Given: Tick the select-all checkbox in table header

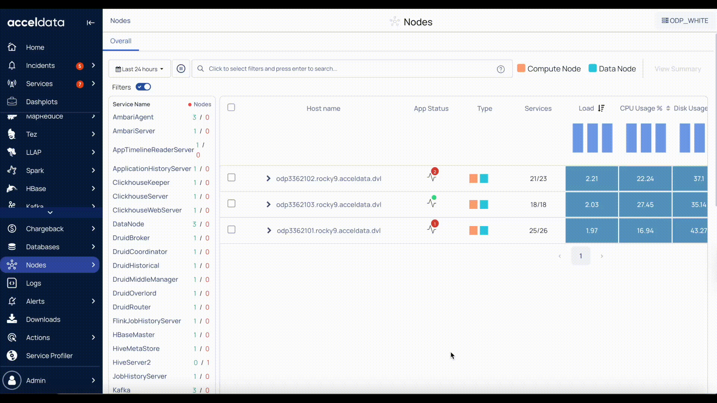Looking at the screenshot, I should (x=231, y=107).
